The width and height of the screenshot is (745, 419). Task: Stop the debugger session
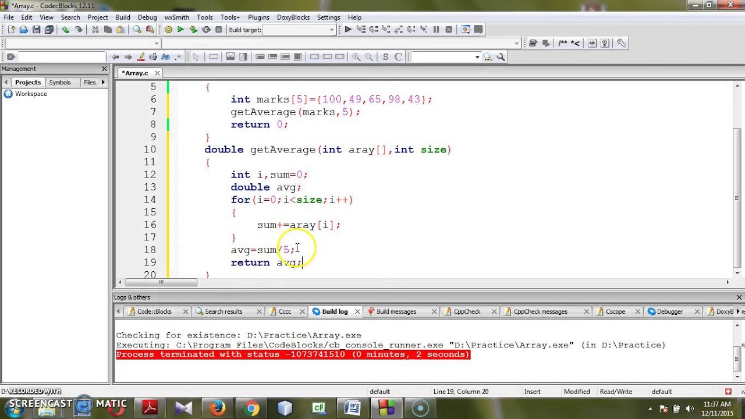(x=449, y=30)
